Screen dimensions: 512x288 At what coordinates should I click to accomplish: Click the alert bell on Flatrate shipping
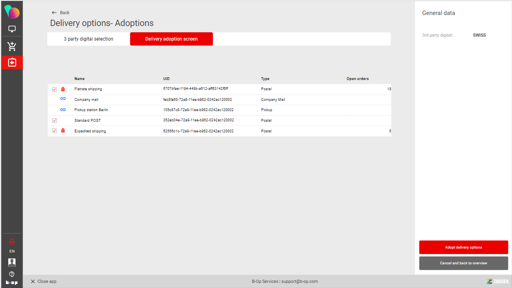[63, 89]
